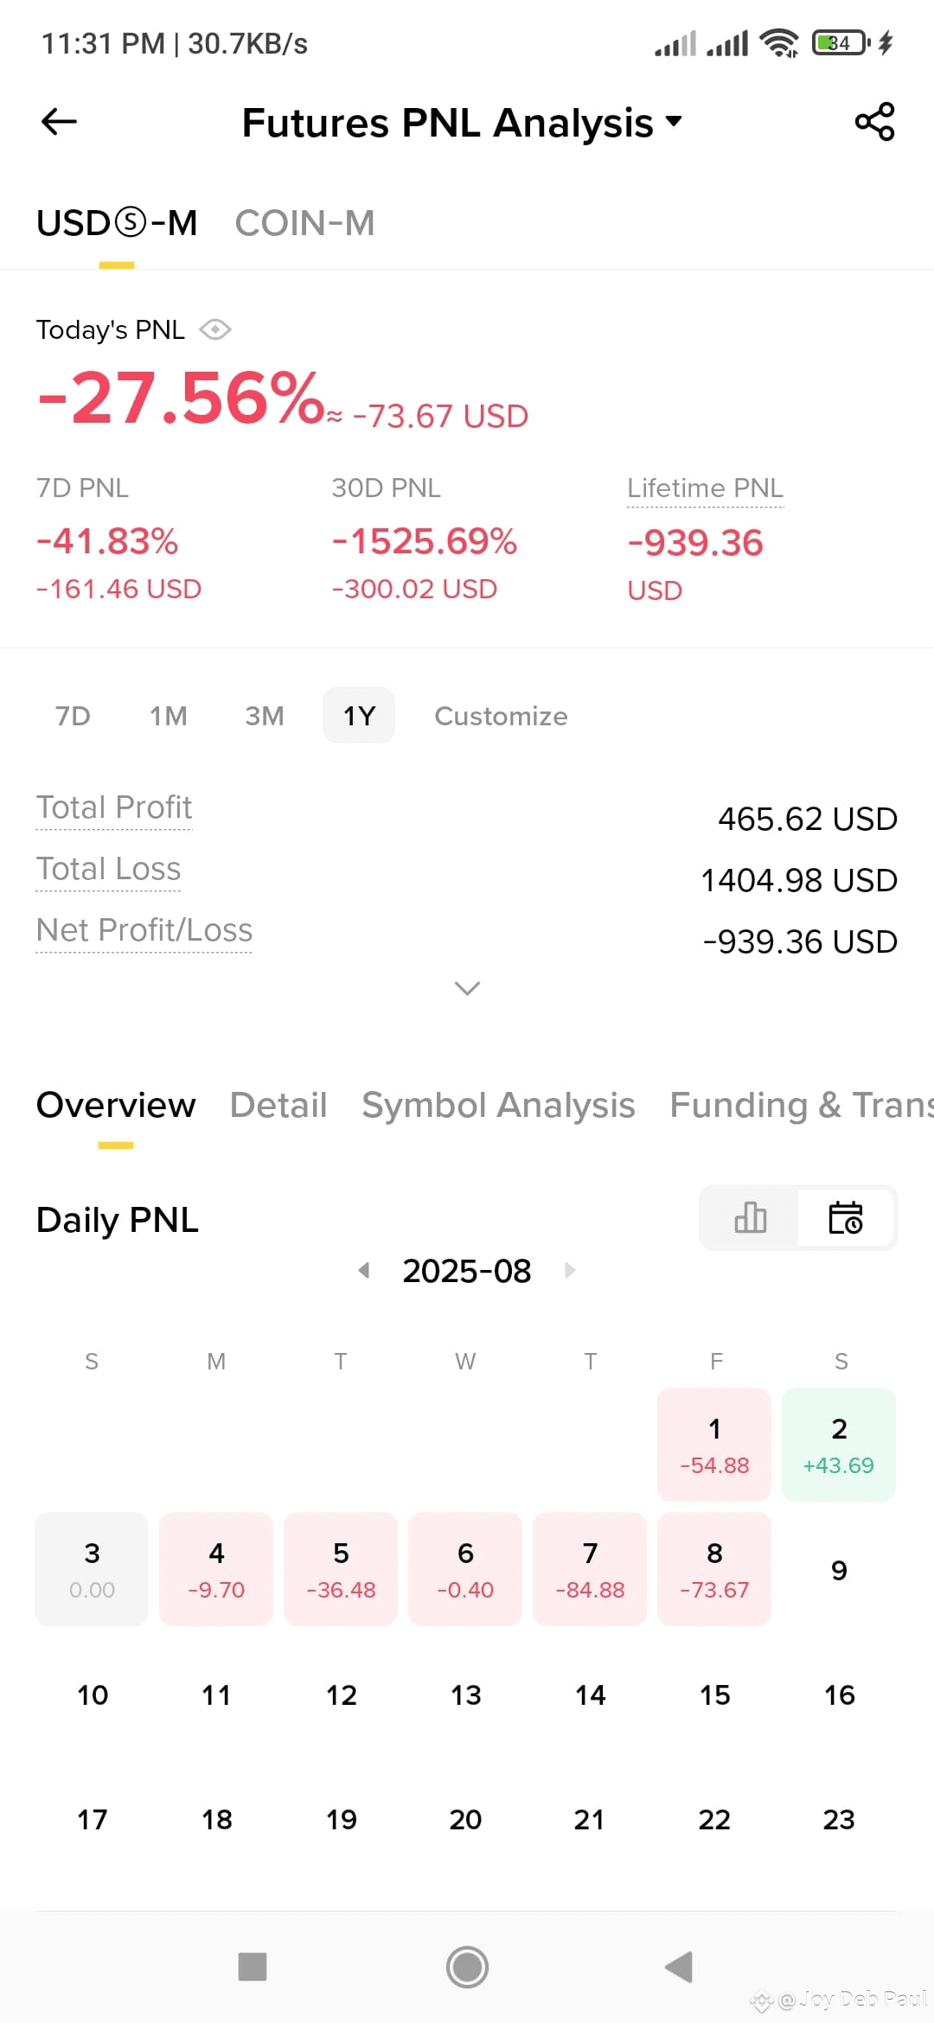This screenshot has width=934, height=2023.
Task: Select green August 2 profit cell
Action: [839, 1445]
